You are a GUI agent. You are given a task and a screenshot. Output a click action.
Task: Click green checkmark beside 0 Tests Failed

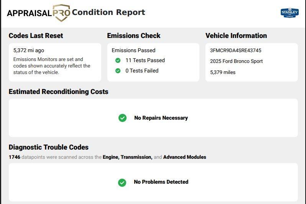point(118,71)
